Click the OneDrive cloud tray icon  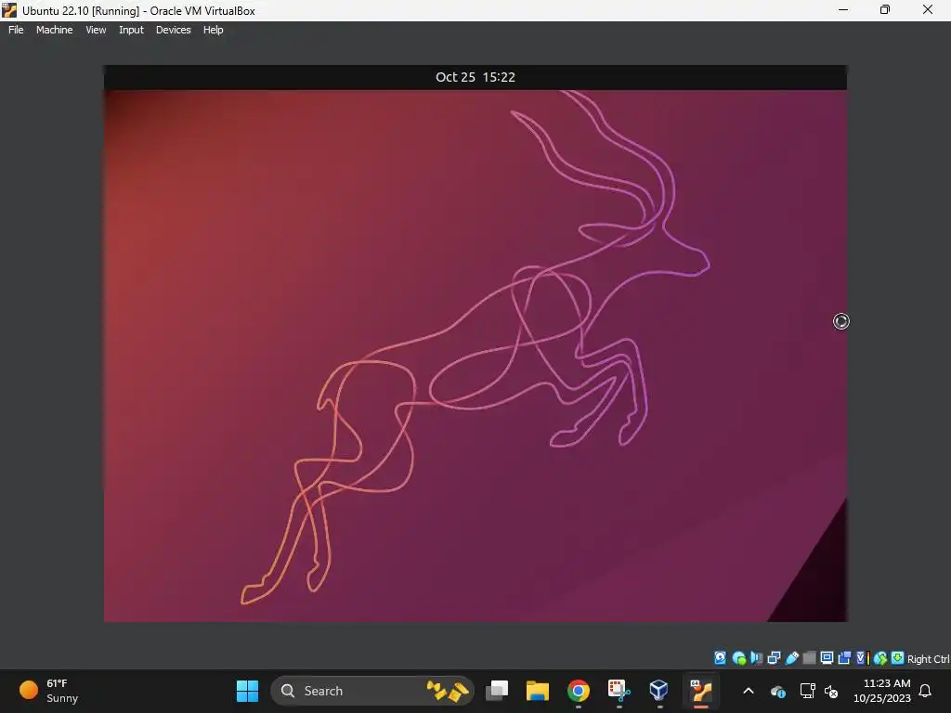pyautogui.click(x=777, y=691)
